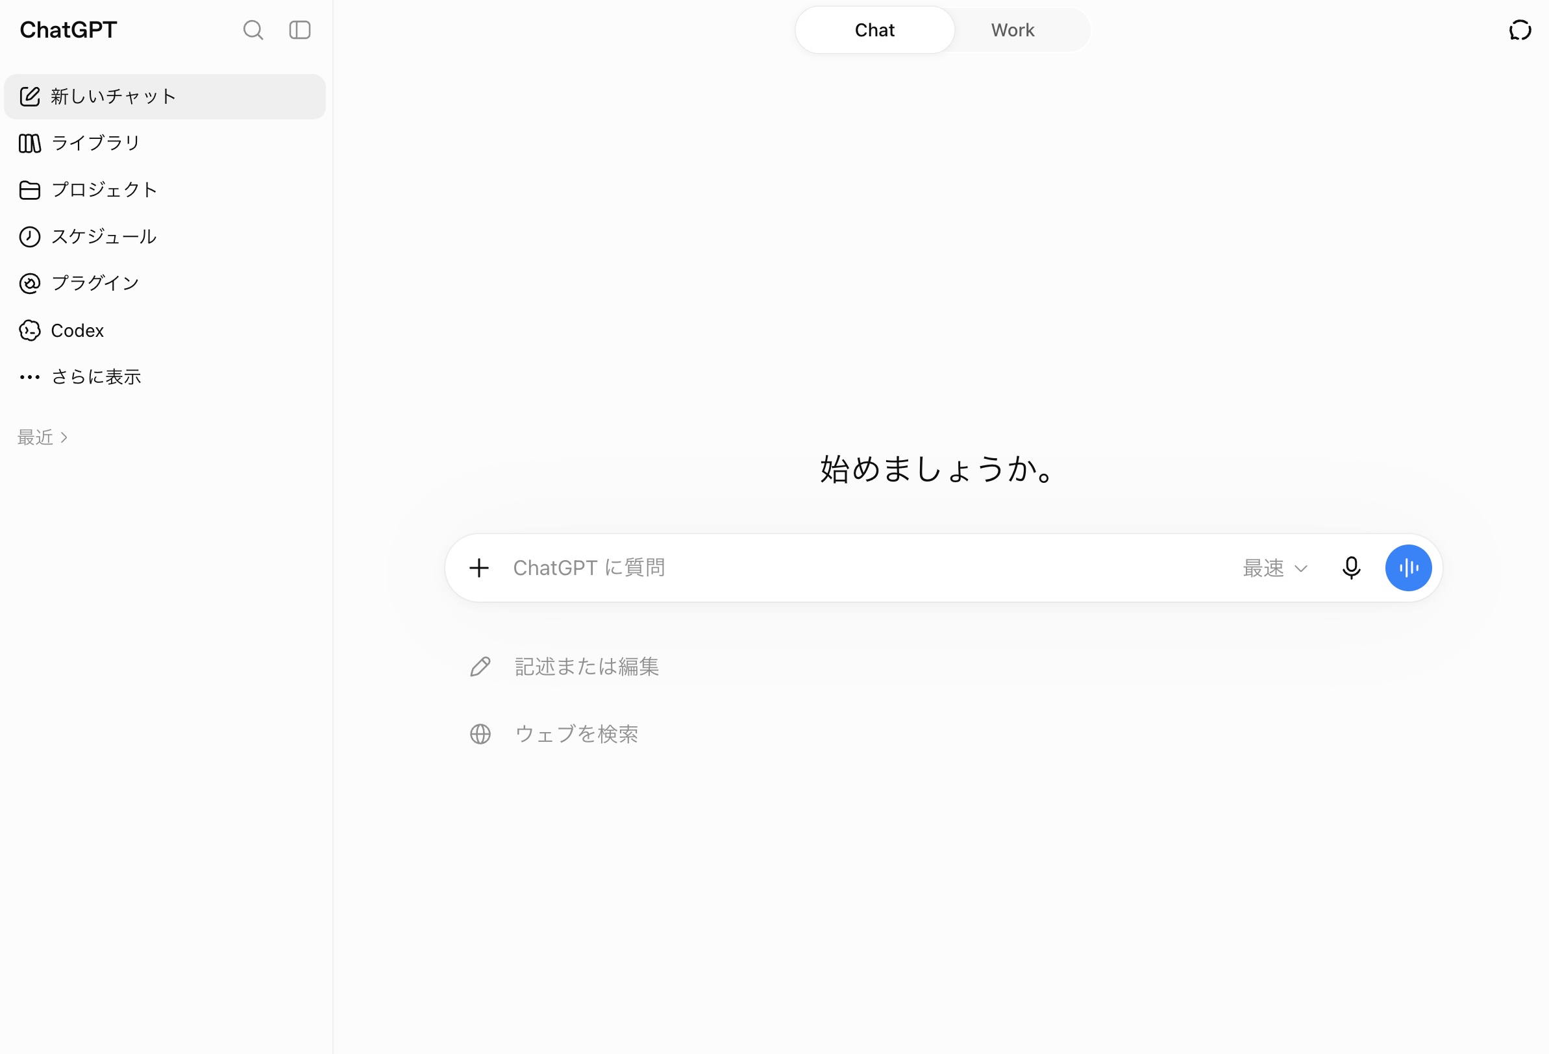Open the Codex icon in sidebar
The width and height of the screenshot is (1549, 1054).
click(x=30, y=330)
